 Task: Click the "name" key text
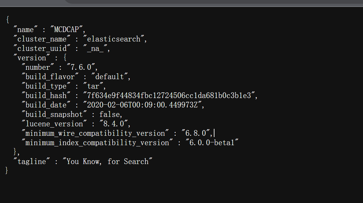[x=25, y=30]
